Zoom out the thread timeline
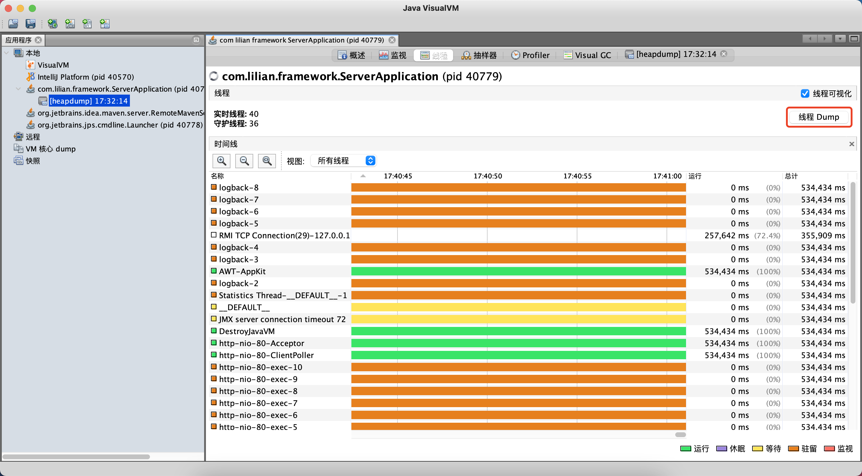 244,161
